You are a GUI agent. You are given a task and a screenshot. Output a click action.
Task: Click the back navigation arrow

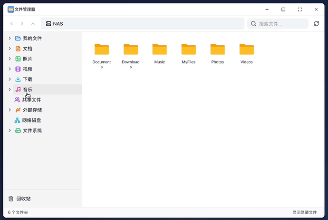(11, 24)
